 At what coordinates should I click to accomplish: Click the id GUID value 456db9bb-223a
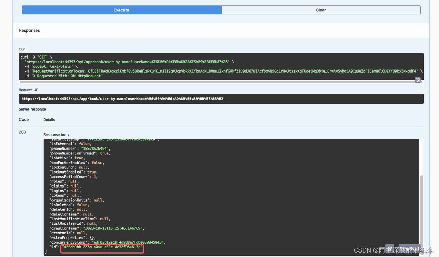tap(102, 247)
